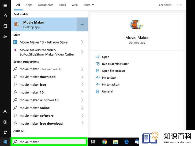Click the Windows Start button
This screenshot has width=195, height=146.
click(x=5, y=142)
